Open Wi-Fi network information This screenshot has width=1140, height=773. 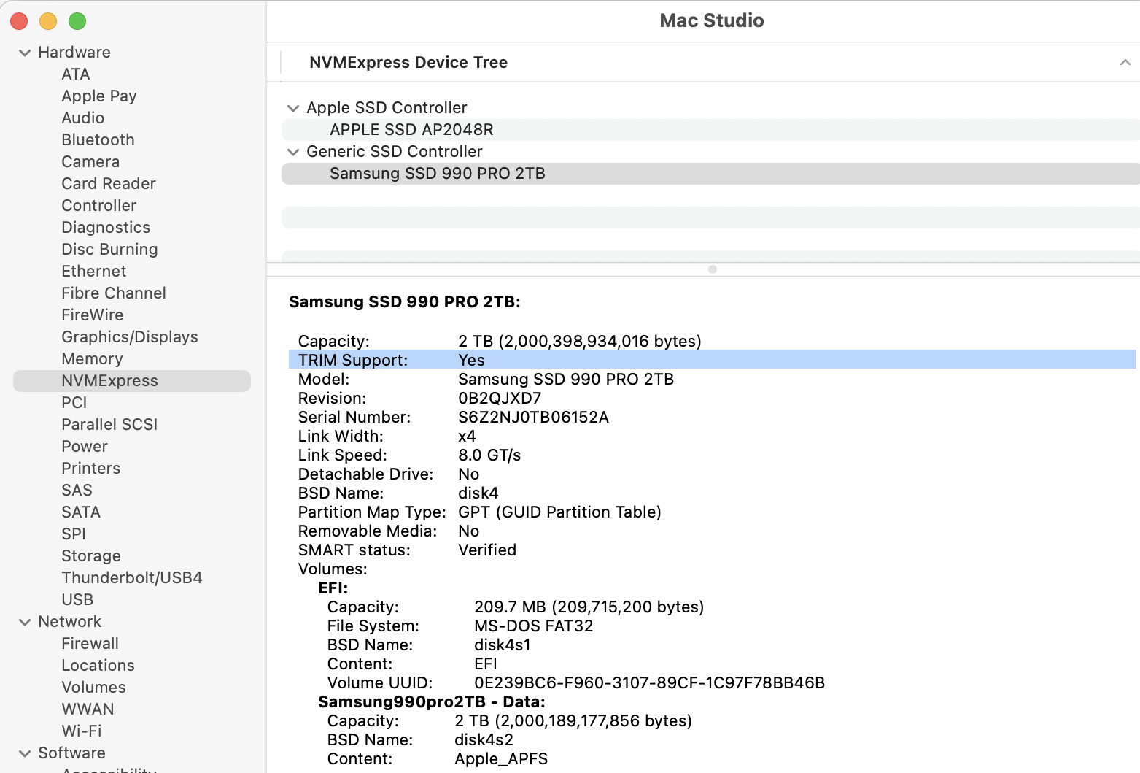[x=82, y=731]
